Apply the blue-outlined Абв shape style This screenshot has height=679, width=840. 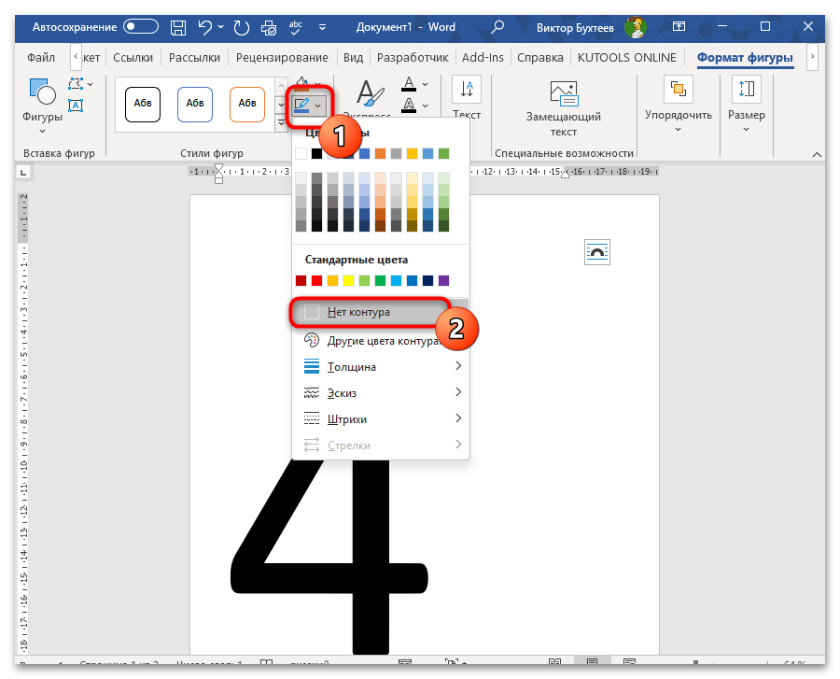point(194,104)
